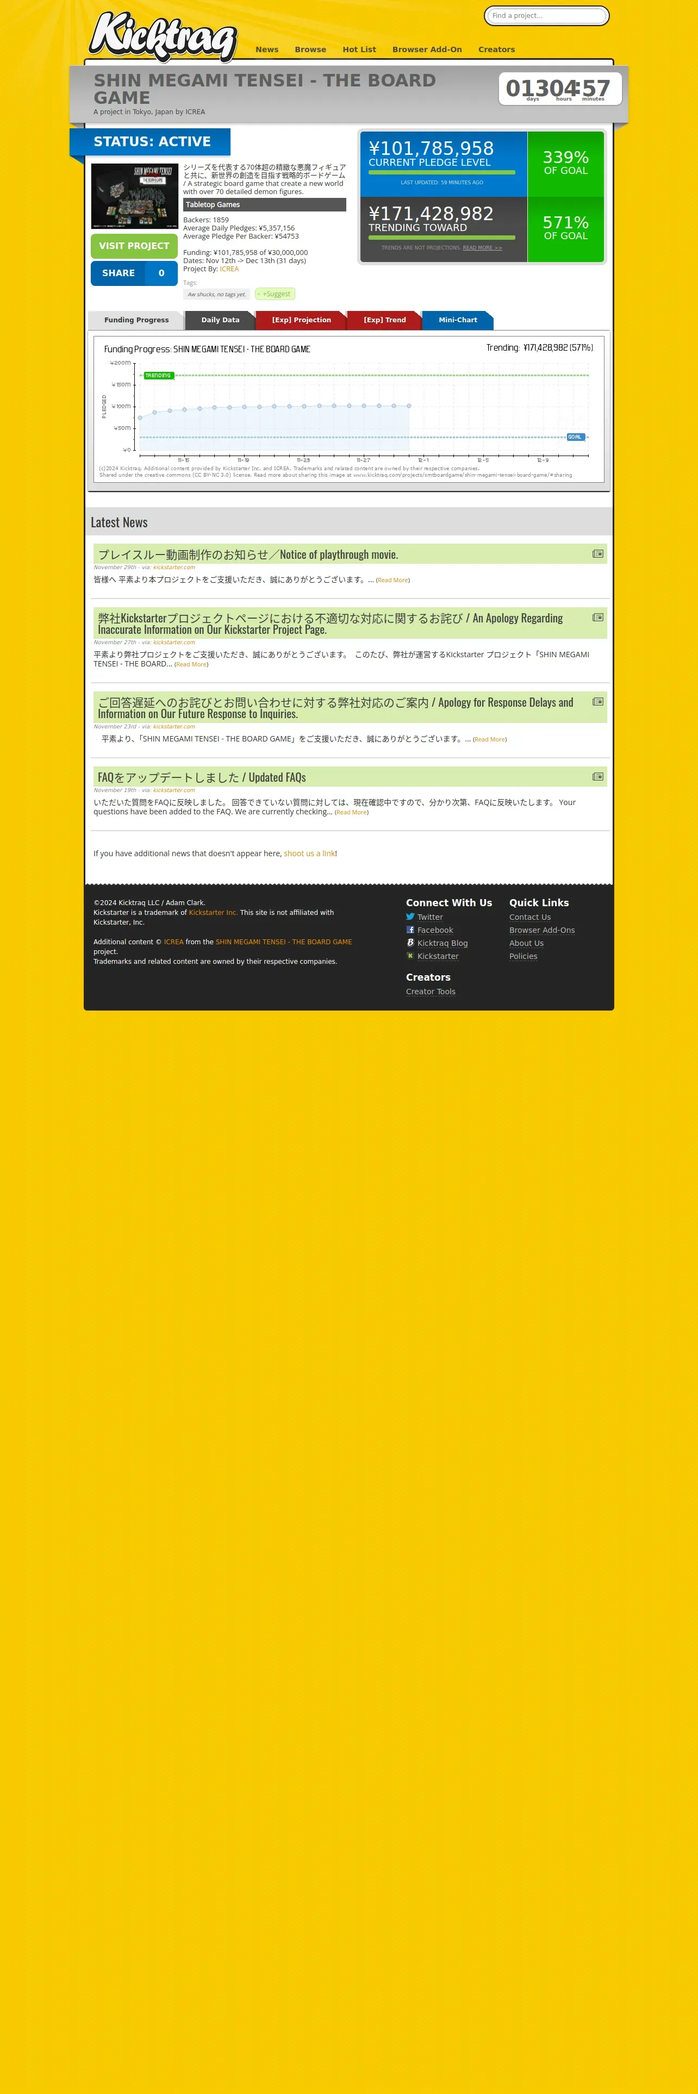Click the VISIT PROJECT button
The width and height of the screenshot is (698, 2094).
click(x=134, y=246)
